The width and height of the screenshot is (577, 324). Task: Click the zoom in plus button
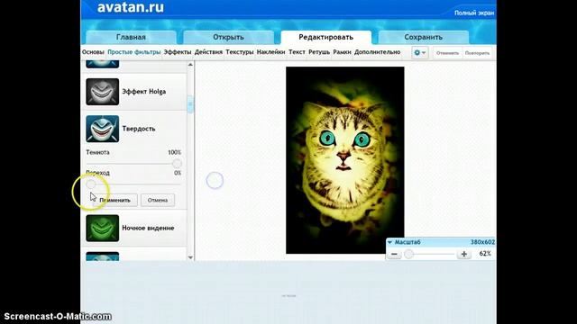(x=464, y=254)
